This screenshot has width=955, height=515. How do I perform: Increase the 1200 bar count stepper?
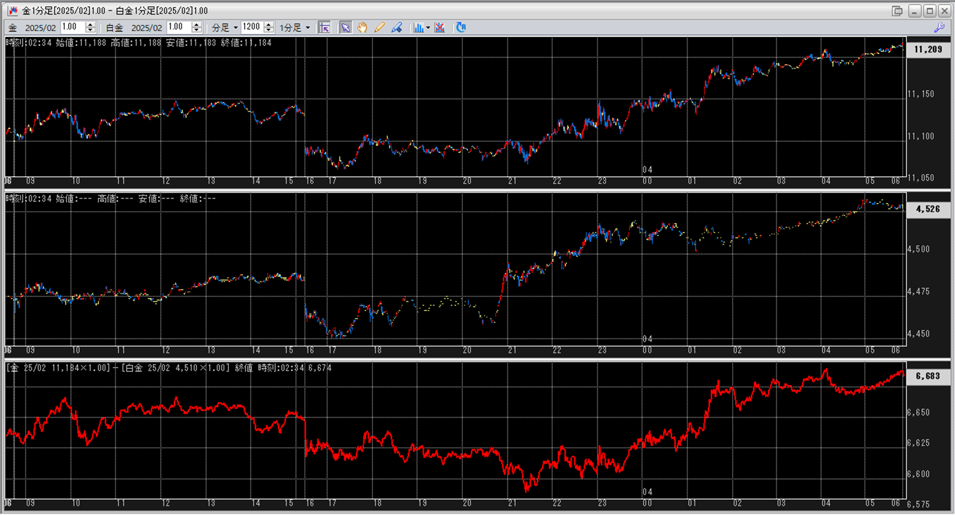click(x=269, y=25)
